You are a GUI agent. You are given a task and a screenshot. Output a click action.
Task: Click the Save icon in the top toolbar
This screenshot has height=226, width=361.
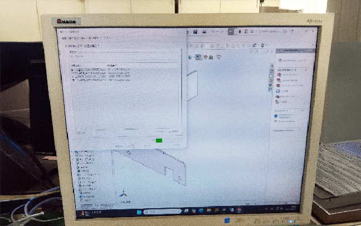(x=196, y=32)
